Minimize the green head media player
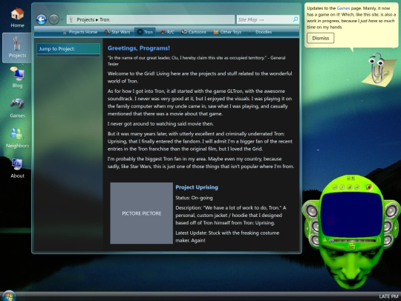401x301 pixels. point(349,178)
